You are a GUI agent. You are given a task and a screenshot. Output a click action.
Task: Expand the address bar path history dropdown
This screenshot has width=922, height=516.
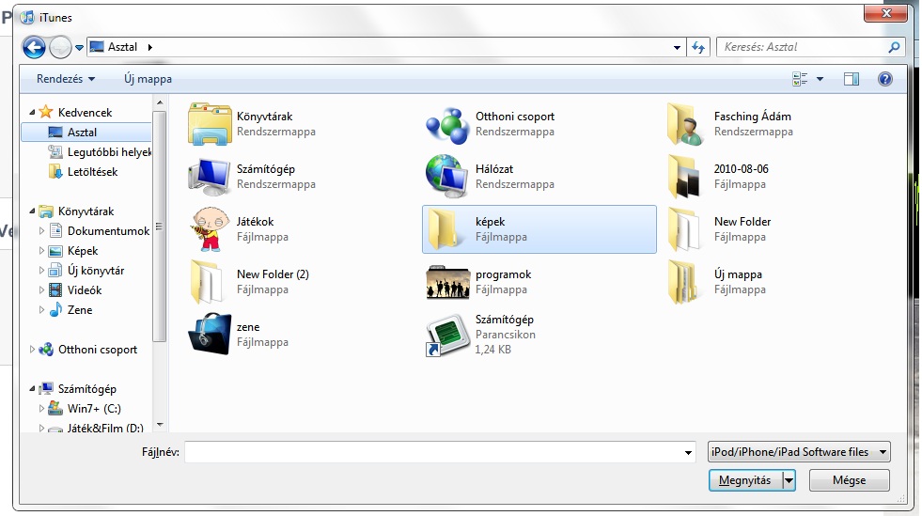(x=677, y=48)
